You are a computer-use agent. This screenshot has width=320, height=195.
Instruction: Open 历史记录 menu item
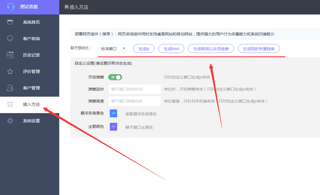click(x=30, y=55)
